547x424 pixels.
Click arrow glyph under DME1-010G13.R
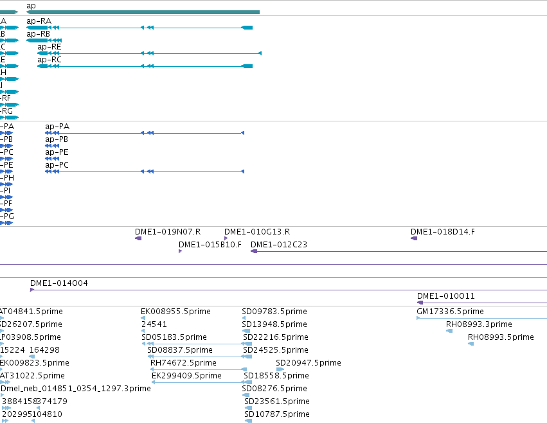226,238
